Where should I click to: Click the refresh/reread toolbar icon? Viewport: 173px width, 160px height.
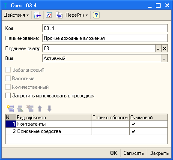[x=49, y=15]
